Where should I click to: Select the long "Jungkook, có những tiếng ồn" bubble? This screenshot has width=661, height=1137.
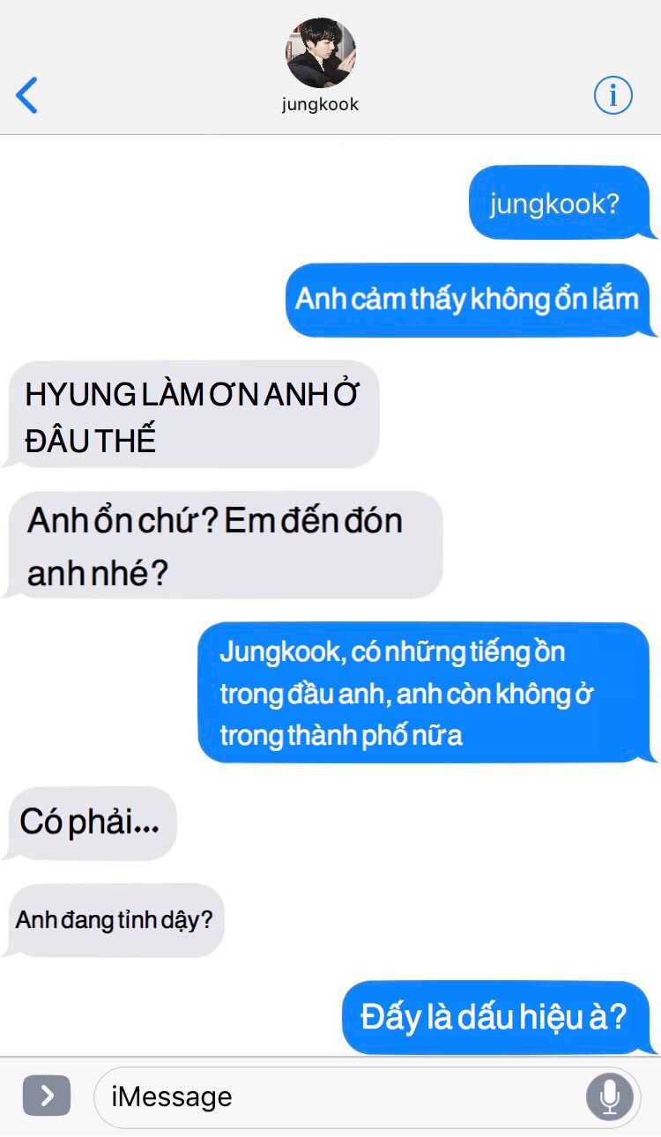pos(427,692)
